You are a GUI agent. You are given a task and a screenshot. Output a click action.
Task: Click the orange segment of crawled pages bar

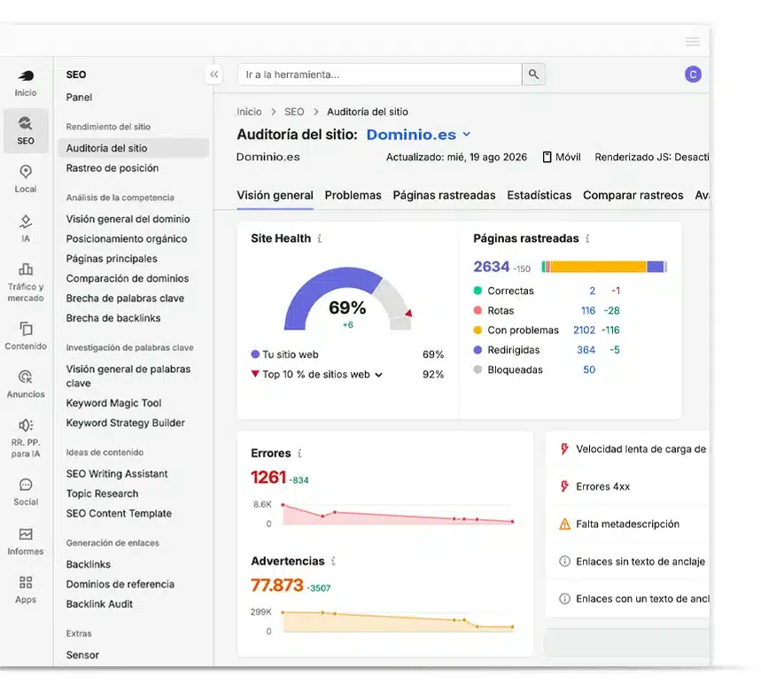(598, 267)
